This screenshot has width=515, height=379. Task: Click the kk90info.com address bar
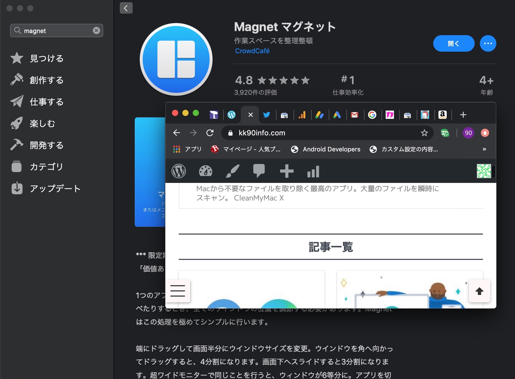pyautogui.click(x=327, y=133)
